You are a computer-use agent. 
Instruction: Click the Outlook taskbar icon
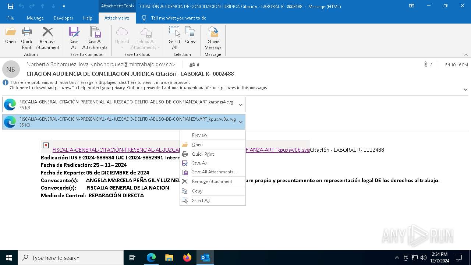click(205, 258)
